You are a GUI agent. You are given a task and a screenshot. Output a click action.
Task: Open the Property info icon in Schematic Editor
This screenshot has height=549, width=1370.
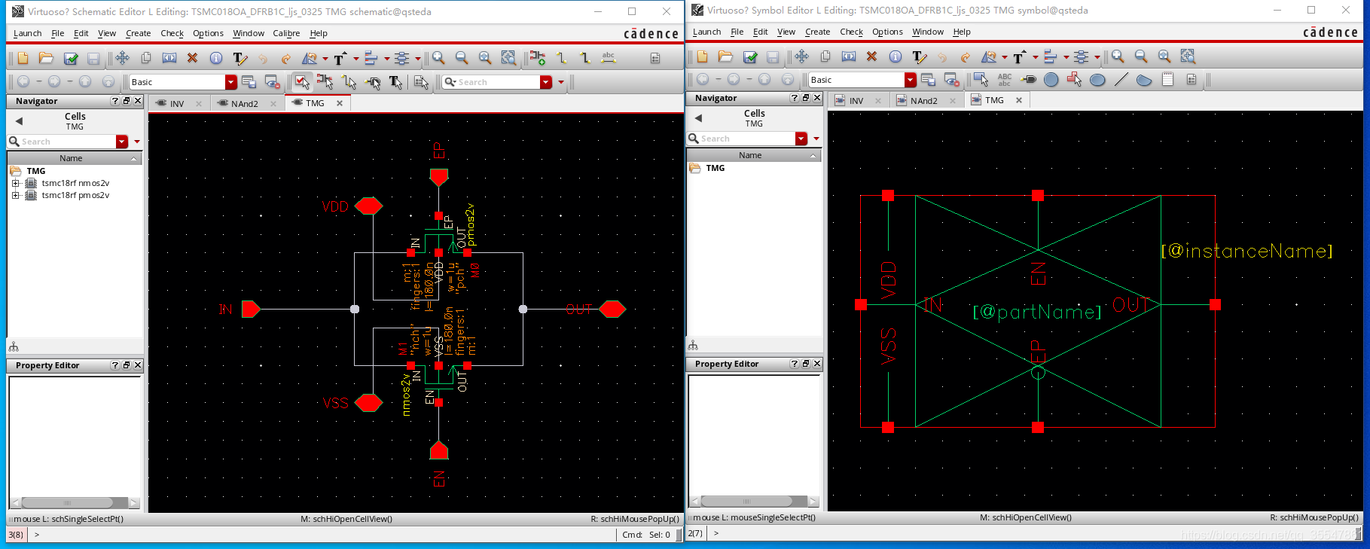pos(216,58)
